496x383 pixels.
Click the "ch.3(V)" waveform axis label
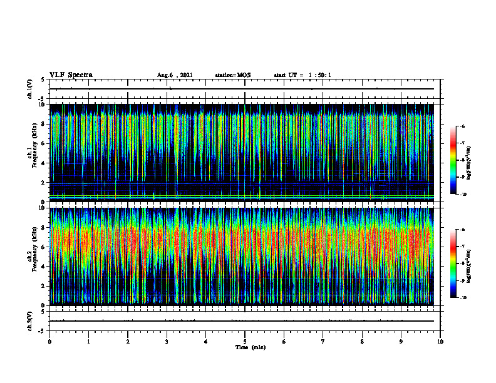click(x=29, y=321)
